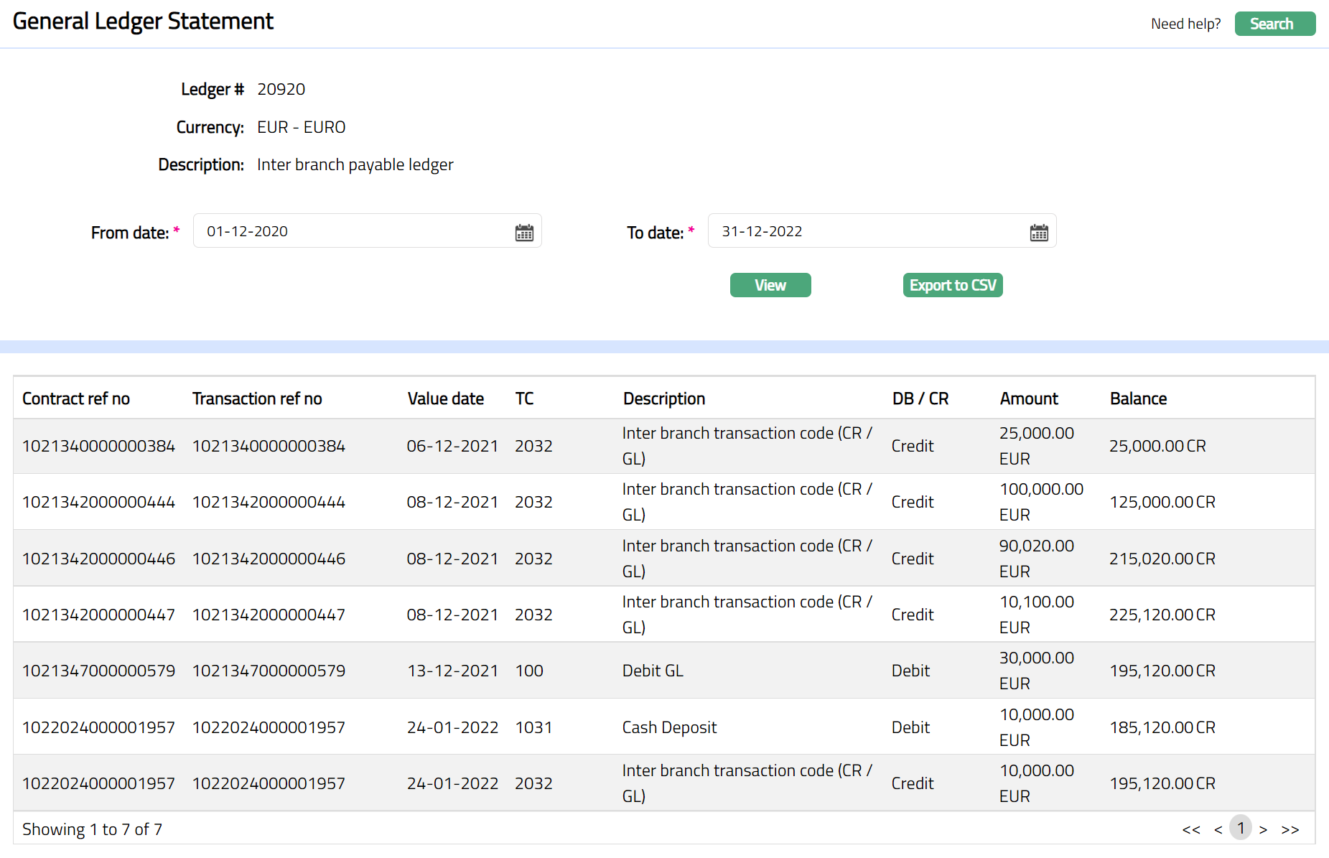Open the From date calendar picker icon
The height and width of the screenshot is (858, 1329).
point(524,233)
